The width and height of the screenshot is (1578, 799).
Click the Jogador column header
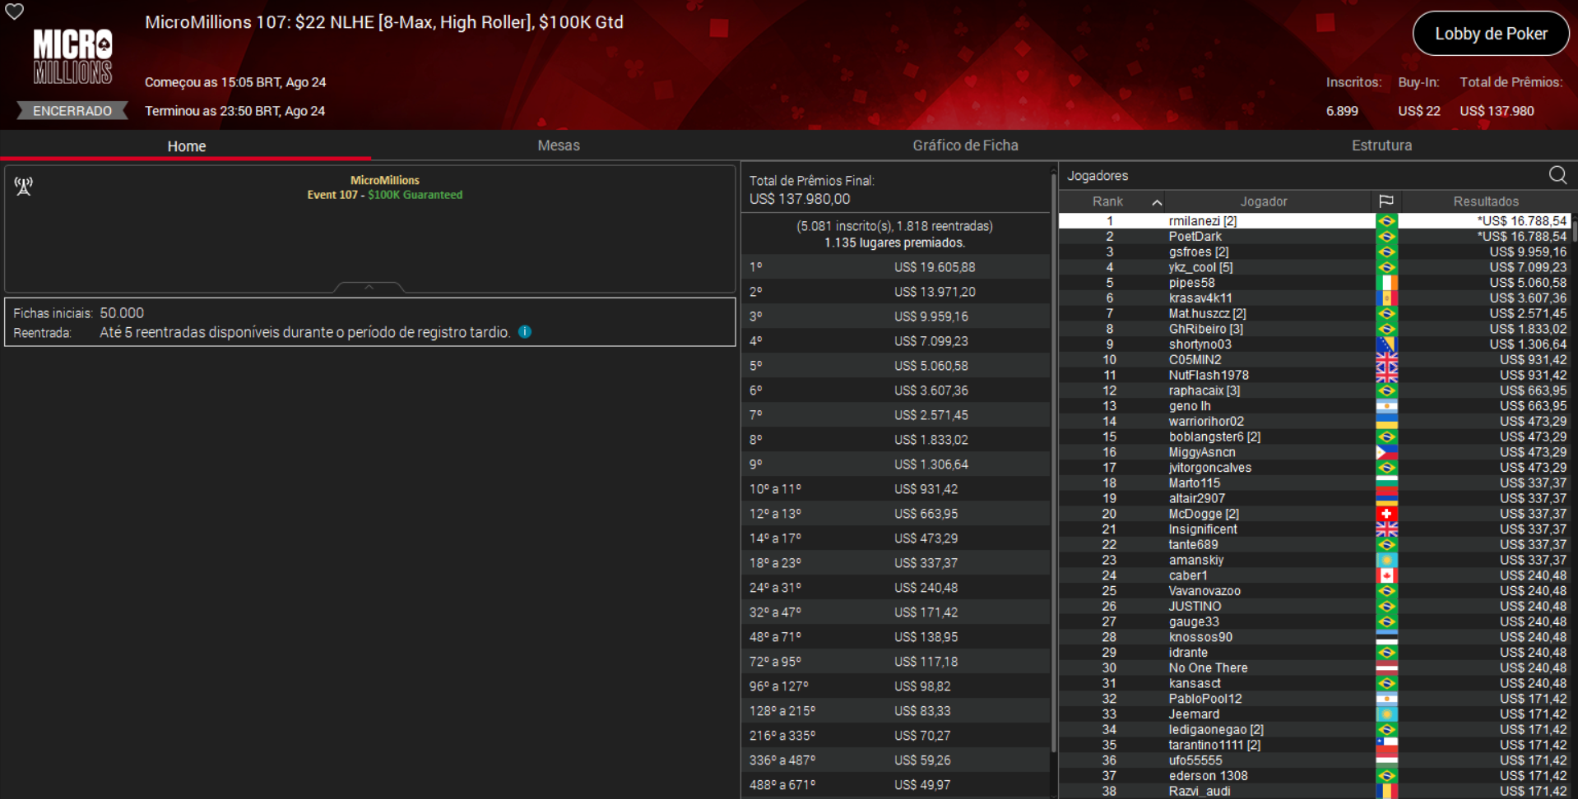click(x=1264, y=201)
